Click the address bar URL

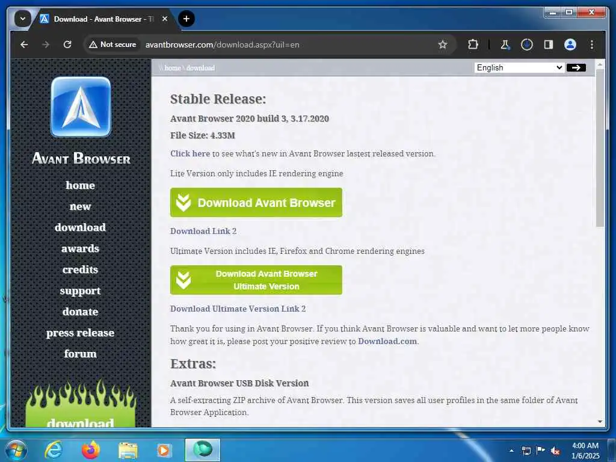pyautogui.click(x=223, y=45)
